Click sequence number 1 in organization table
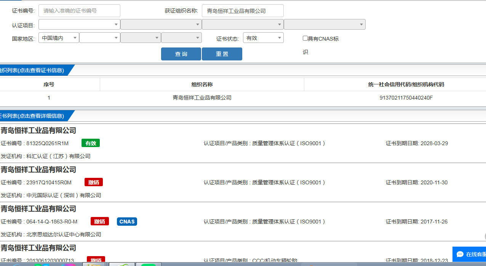The height and width of the screenshot is (266, 486). pyautogui.click(x=49, y=98)
